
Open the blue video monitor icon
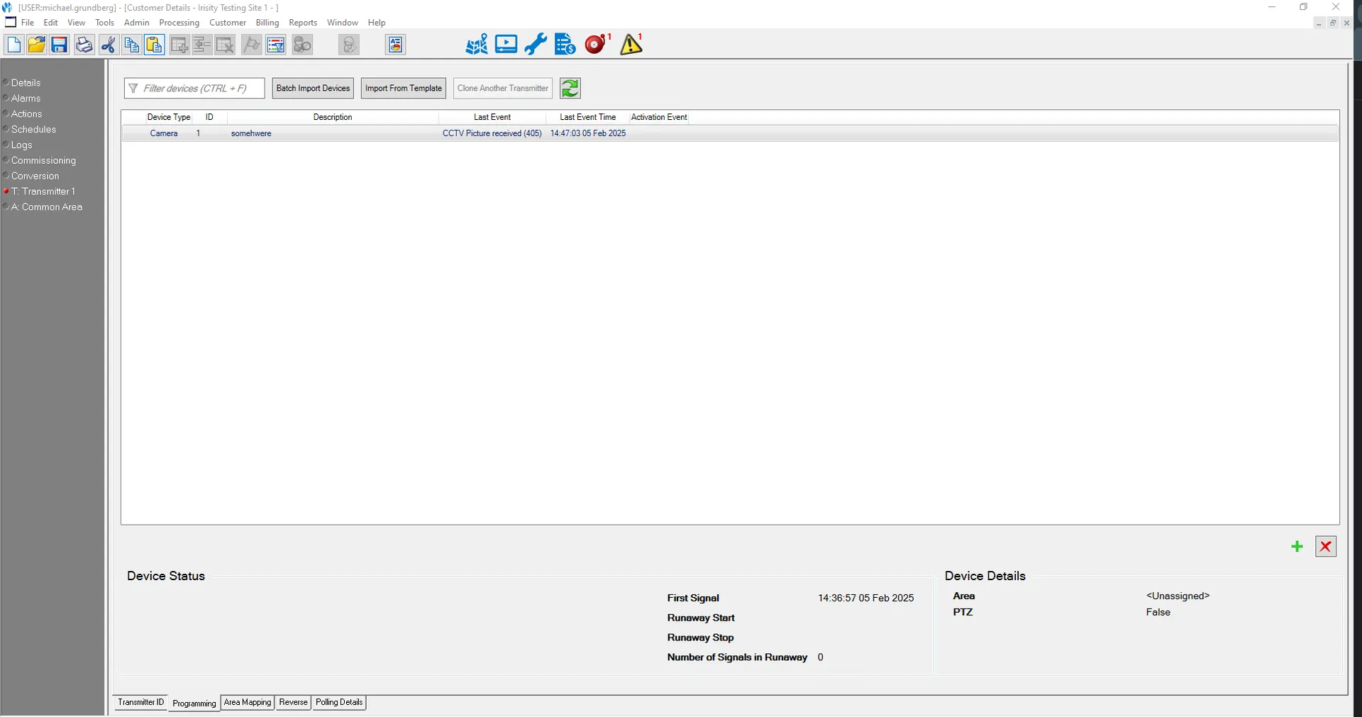coord(506,45)
